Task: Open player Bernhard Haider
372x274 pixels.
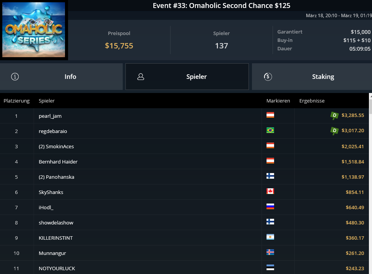Action: click(x=58, y=162)
